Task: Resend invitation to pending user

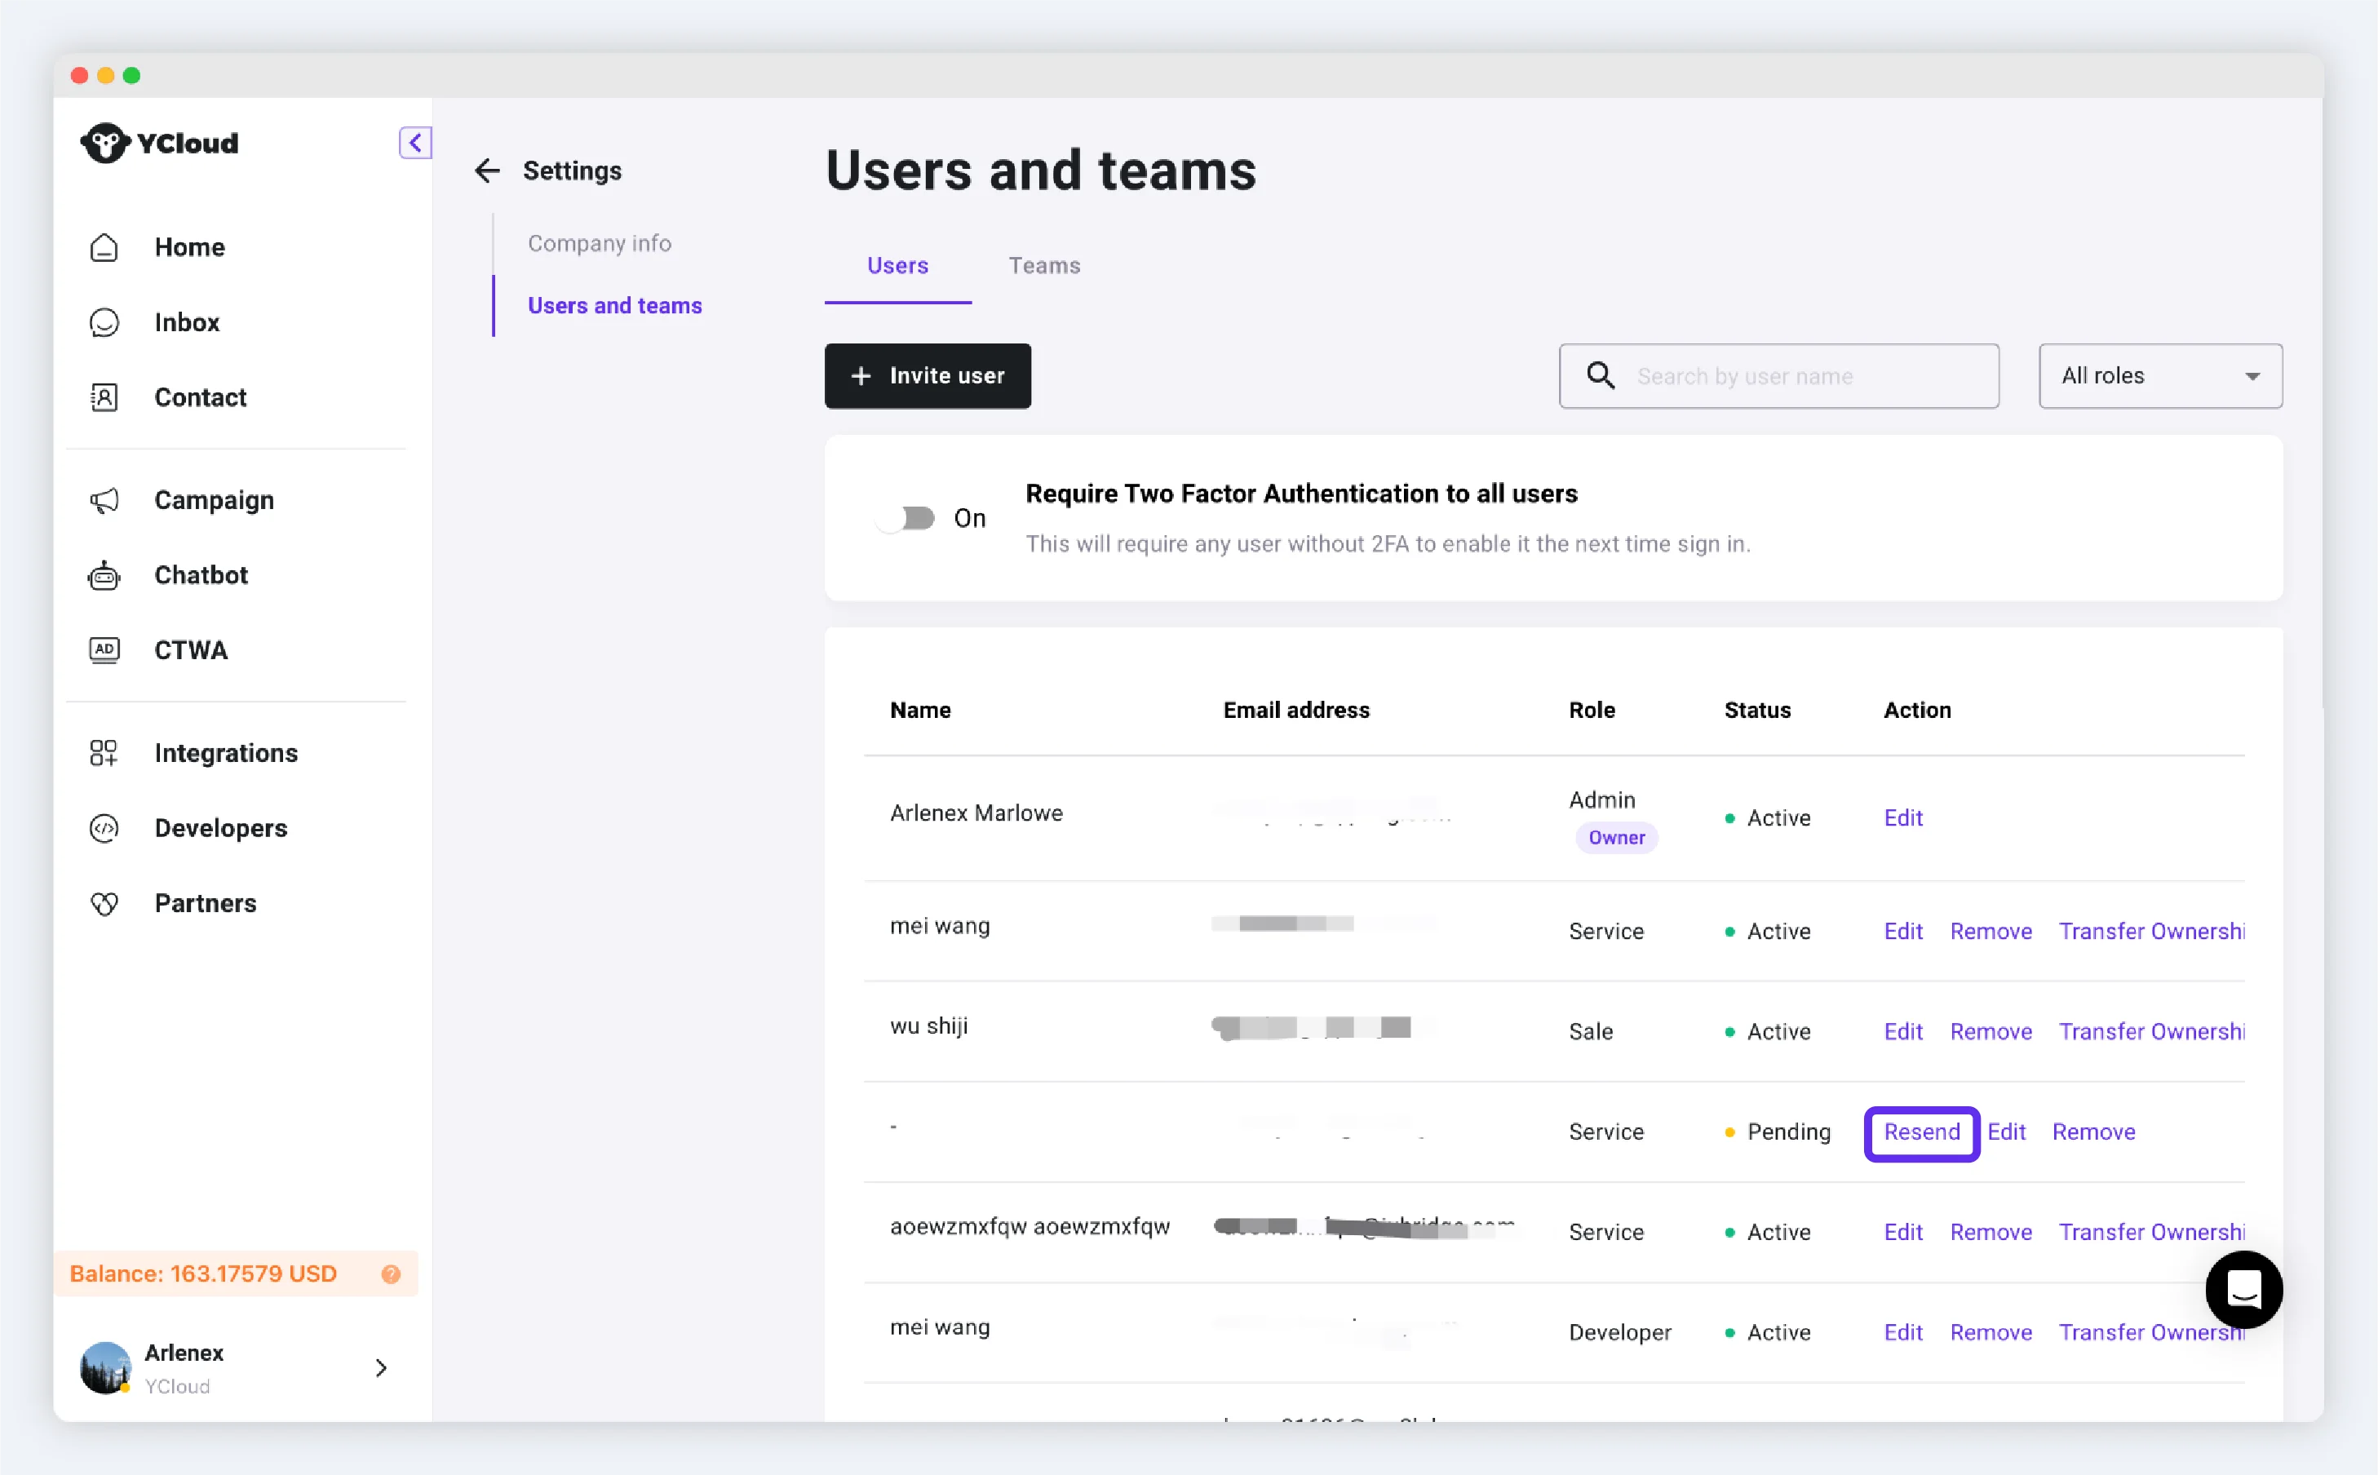Action: coord(1921,1132)
